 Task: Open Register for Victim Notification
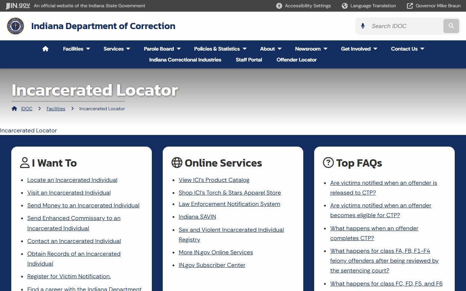(69, 276)
